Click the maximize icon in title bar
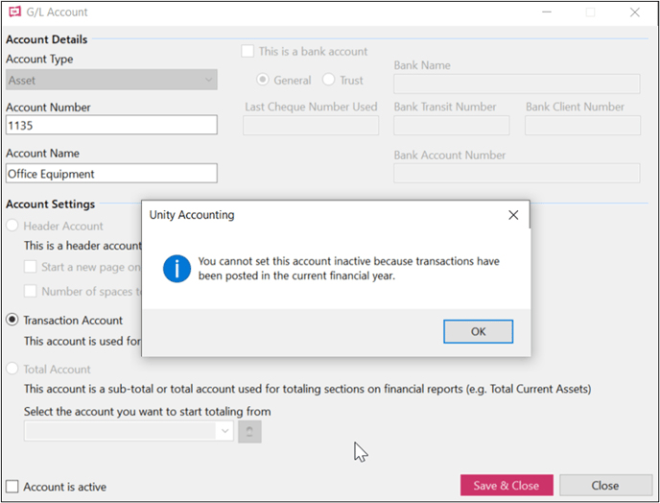 pos(591,12)
